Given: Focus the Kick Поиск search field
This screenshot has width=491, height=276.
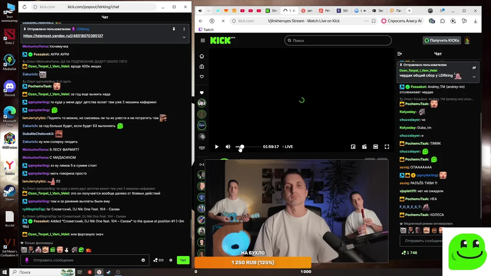Looking at the screenshot, I should [338, 40].
